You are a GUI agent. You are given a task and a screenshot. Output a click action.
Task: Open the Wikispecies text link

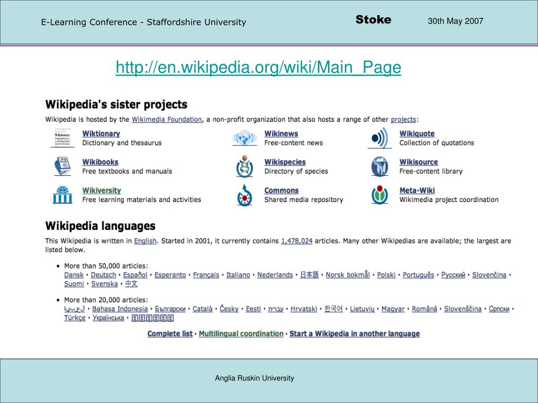285,162
